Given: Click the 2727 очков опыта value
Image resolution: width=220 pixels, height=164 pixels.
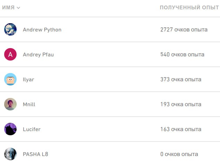Looking at the screenshot, I should (184, 30).
